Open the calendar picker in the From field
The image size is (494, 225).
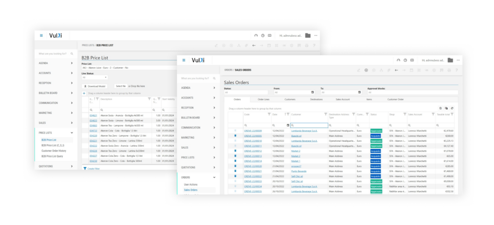tap(312, 92)
